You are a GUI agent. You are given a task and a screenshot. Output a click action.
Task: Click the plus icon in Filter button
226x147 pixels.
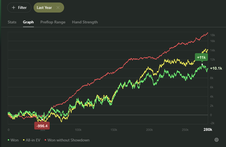click(x=13, y=7)
